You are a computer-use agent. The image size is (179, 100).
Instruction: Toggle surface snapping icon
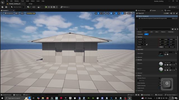[109, 13]
